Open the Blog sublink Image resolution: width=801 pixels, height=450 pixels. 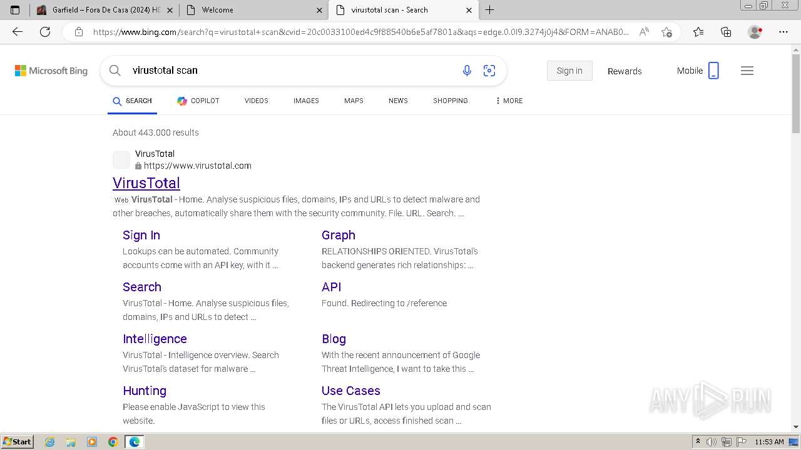(x=334, y=339)
